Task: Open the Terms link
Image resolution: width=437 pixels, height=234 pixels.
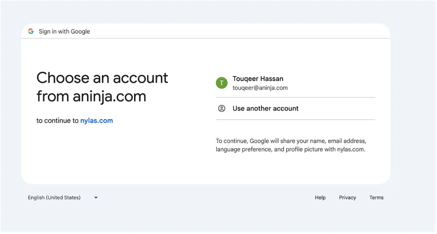Action: click(x=376, y=198)
